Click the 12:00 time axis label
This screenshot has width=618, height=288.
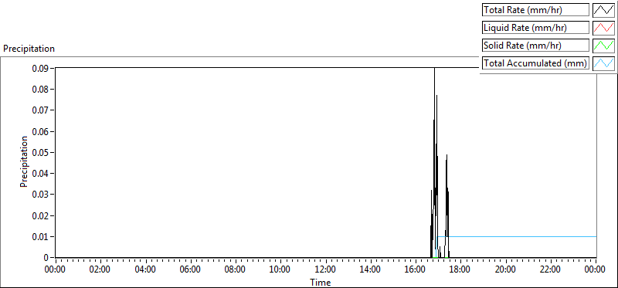pyautogui.click(x=325, y=269)
